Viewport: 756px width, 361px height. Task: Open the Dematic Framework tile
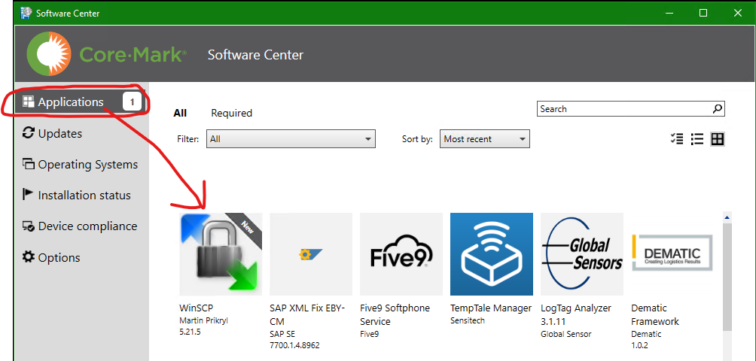click(672, 254)
